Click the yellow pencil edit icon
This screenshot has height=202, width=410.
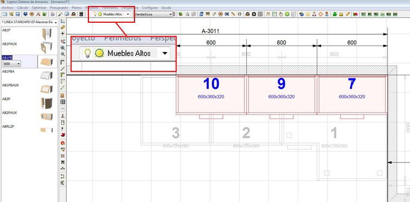click(348, 14)
